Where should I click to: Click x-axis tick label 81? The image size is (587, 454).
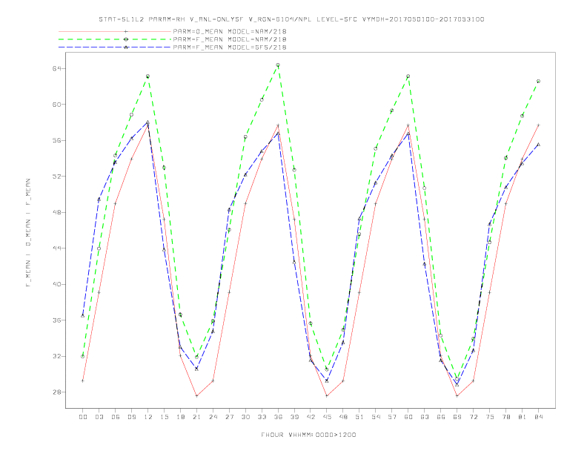[523, 417]
